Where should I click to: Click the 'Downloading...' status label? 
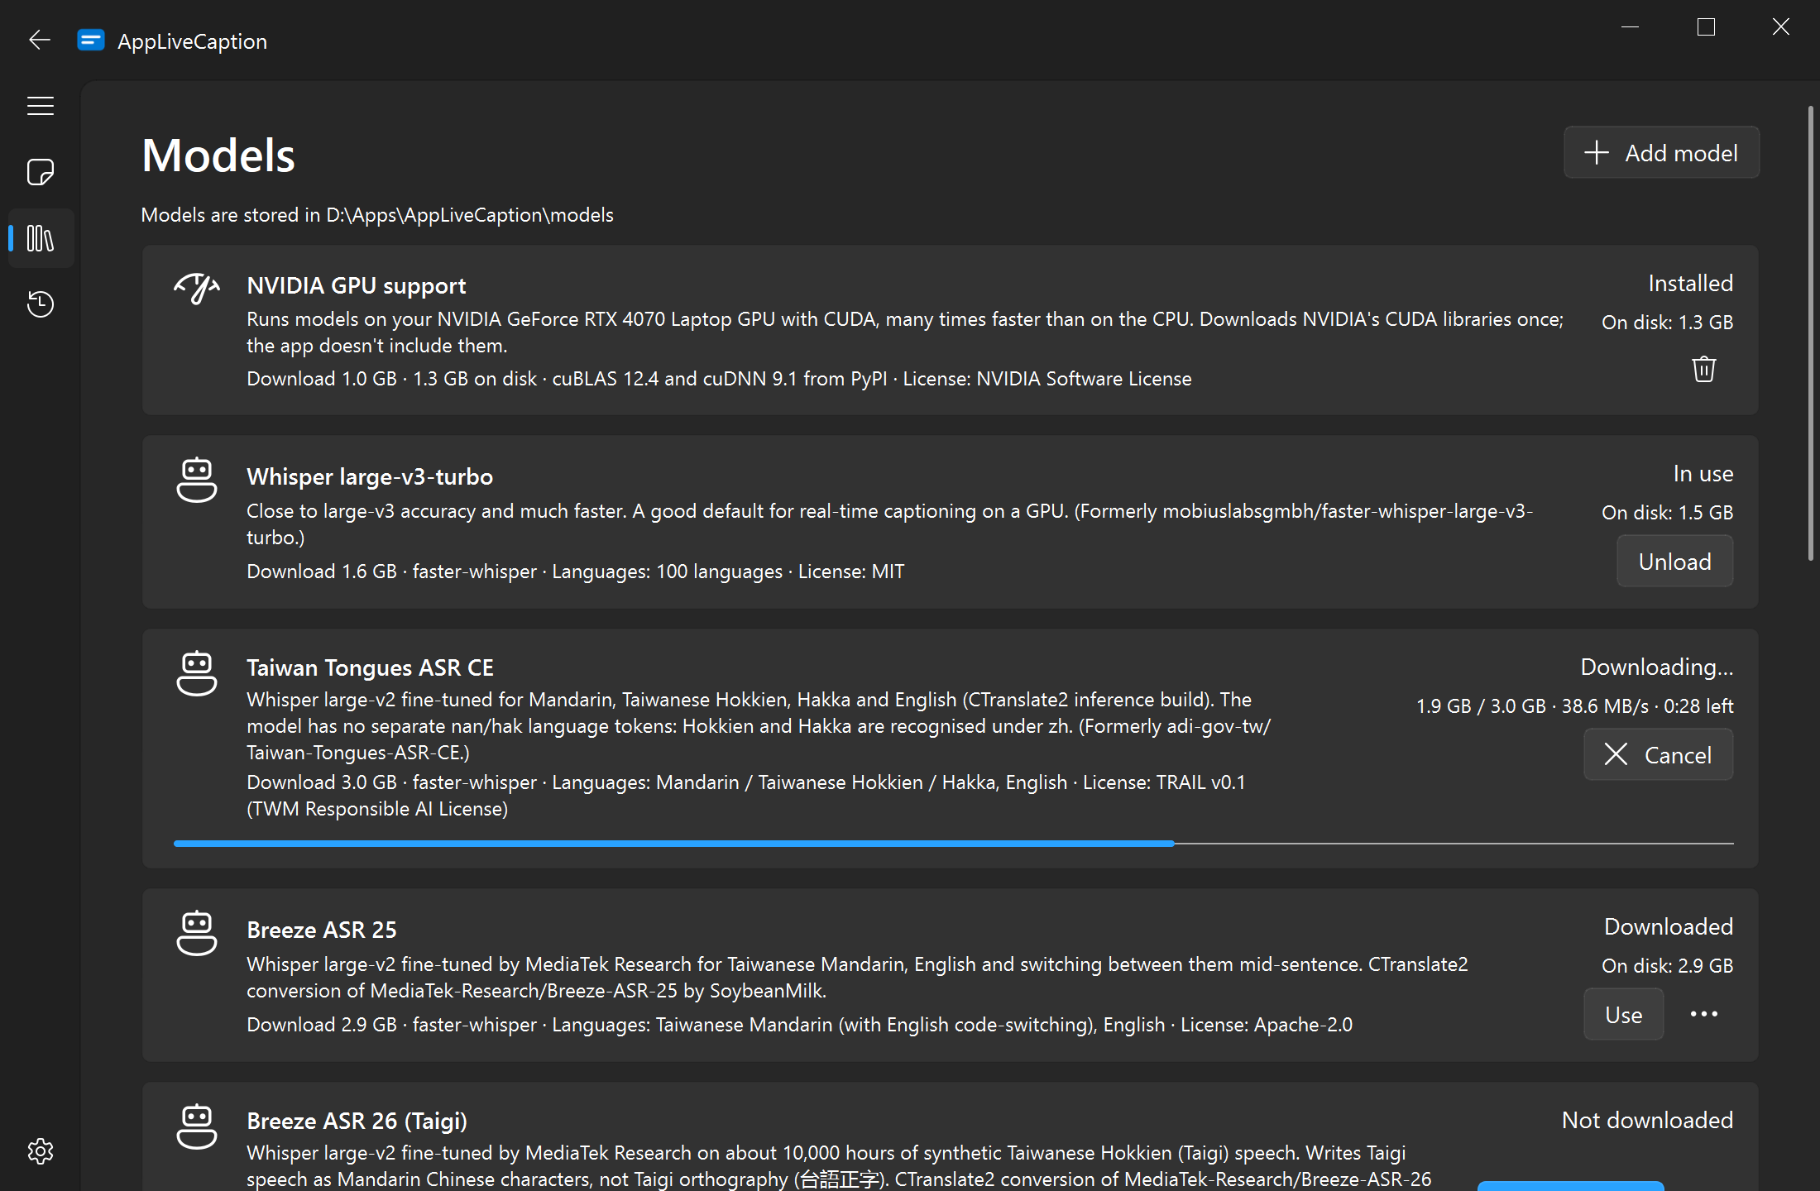[1656, 667]
